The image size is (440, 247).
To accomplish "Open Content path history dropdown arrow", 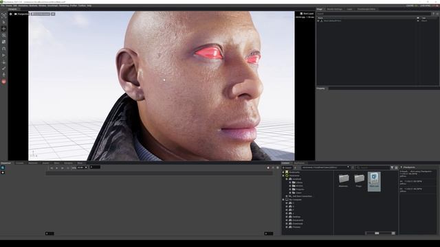I will 349,167.
